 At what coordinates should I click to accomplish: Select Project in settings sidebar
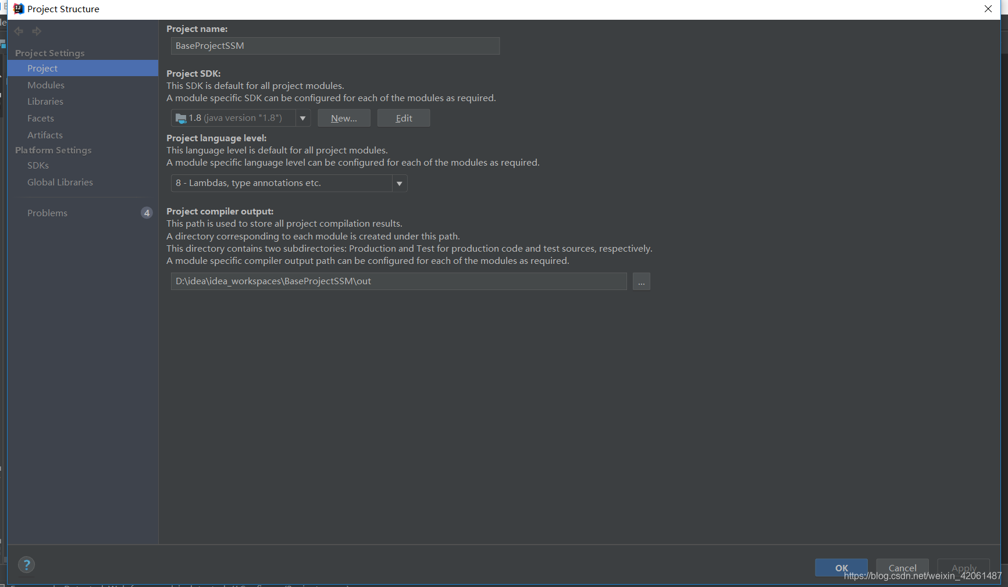[83, 68]
